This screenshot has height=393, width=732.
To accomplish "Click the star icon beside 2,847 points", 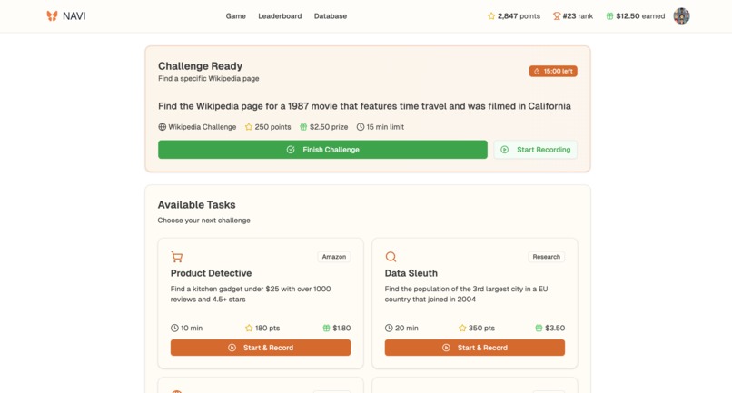I will pyautogui.click(x=491, y=15).
